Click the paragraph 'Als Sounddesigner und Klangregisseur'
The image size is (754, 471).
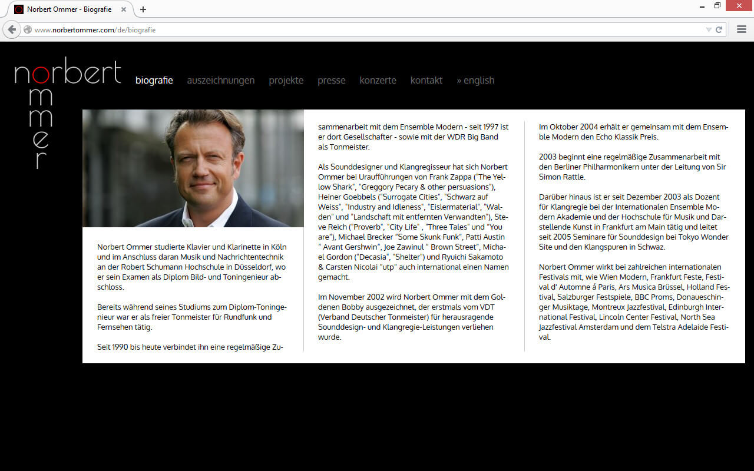[x=413, y=222]
